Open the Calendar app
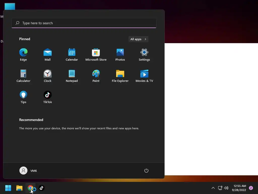 (72, 55)
